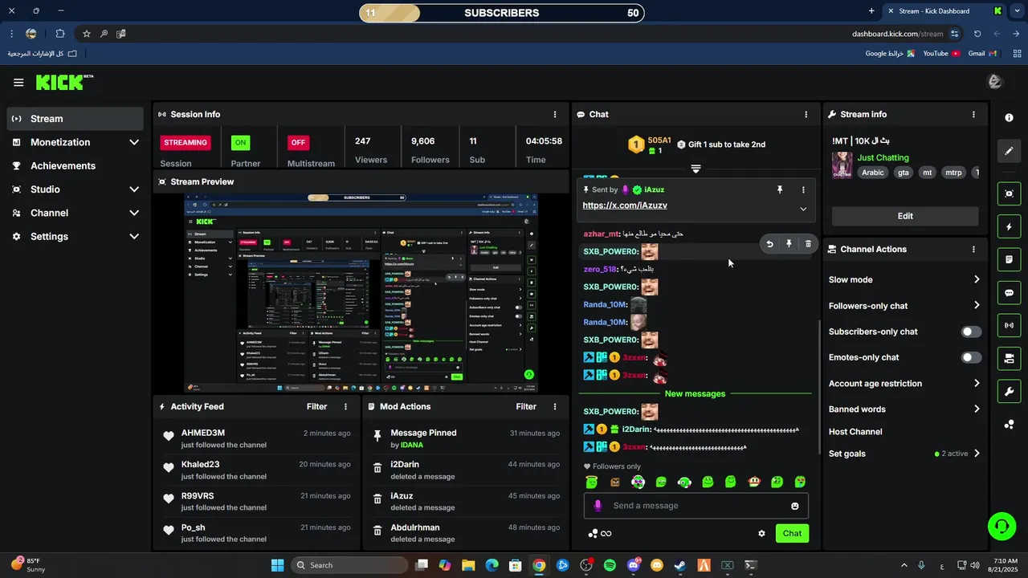Viewport: 1028px width, 578px height.
Task: Click reply icon on hovered chat message
Action: pos(769,244)
